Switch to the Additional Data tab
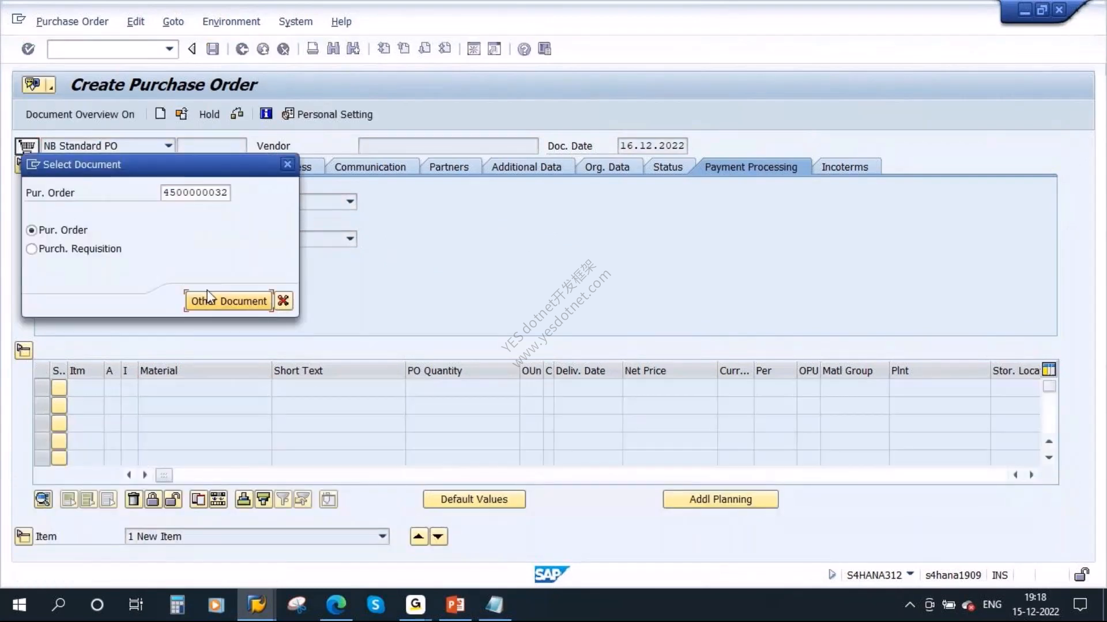Viewport: 1107px width, 622px height. click(526, 167)
